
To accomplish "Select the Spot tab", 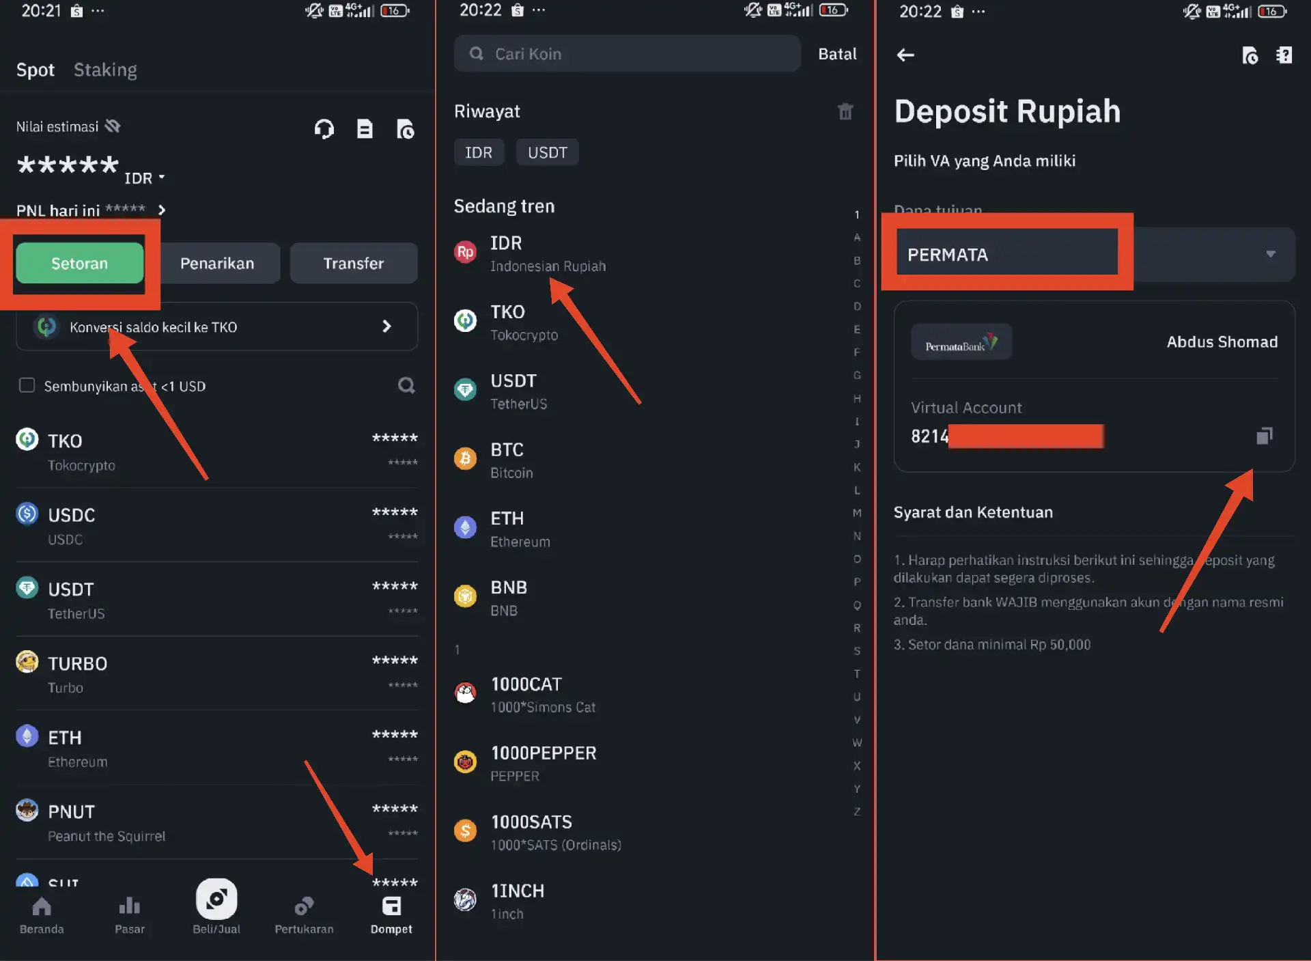I will point(36,70).
